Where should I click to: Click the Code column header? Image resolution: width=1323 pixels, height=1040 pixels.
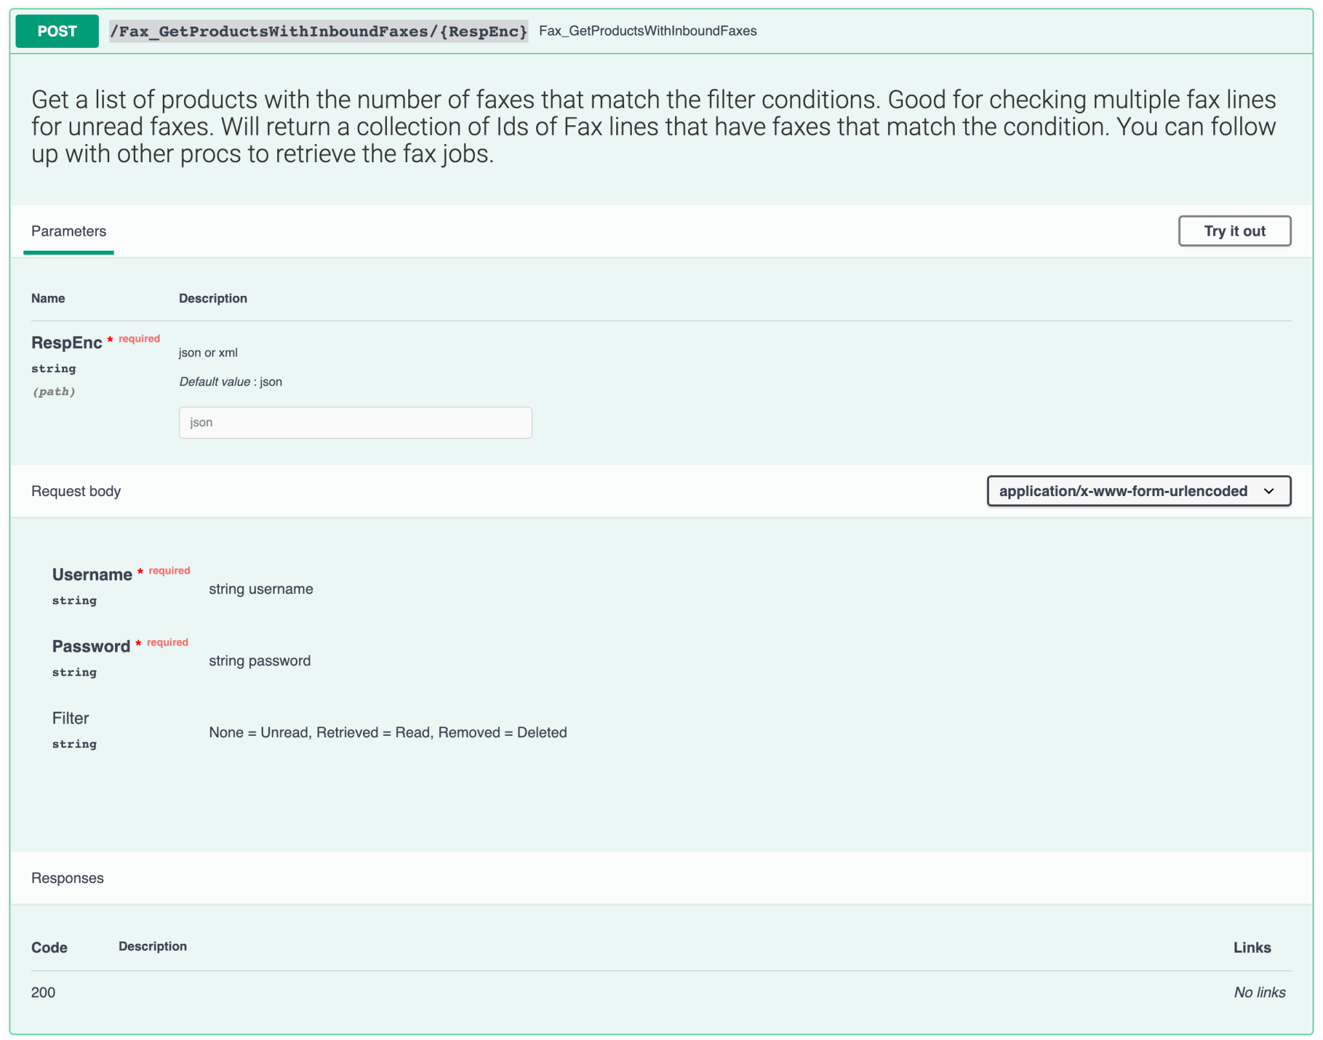[x=49, y=947]
